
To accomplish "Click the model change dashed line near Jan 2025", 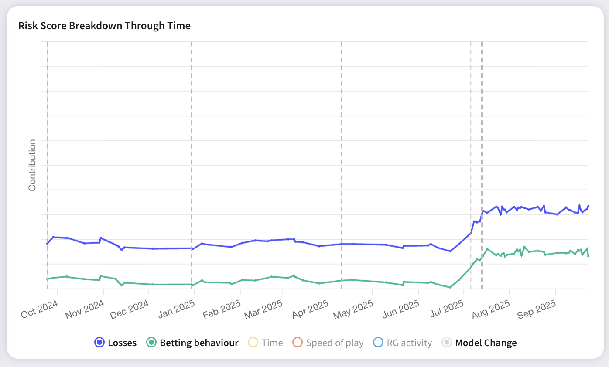I will pos(192,131).
